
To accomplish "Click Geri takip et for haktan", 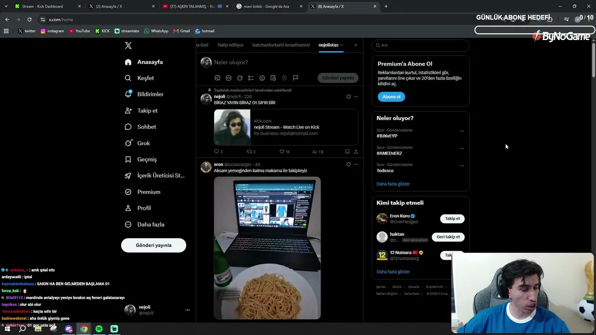I will (448, 237).
